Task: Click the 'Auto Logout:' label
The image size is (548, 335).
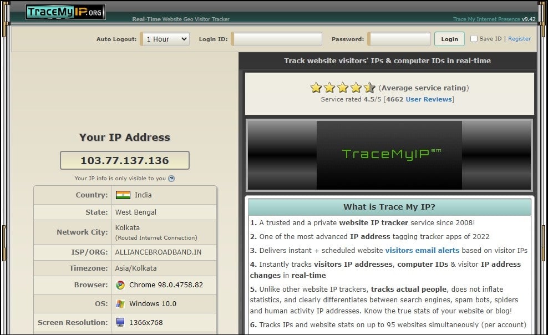Action: coord(116,39)
